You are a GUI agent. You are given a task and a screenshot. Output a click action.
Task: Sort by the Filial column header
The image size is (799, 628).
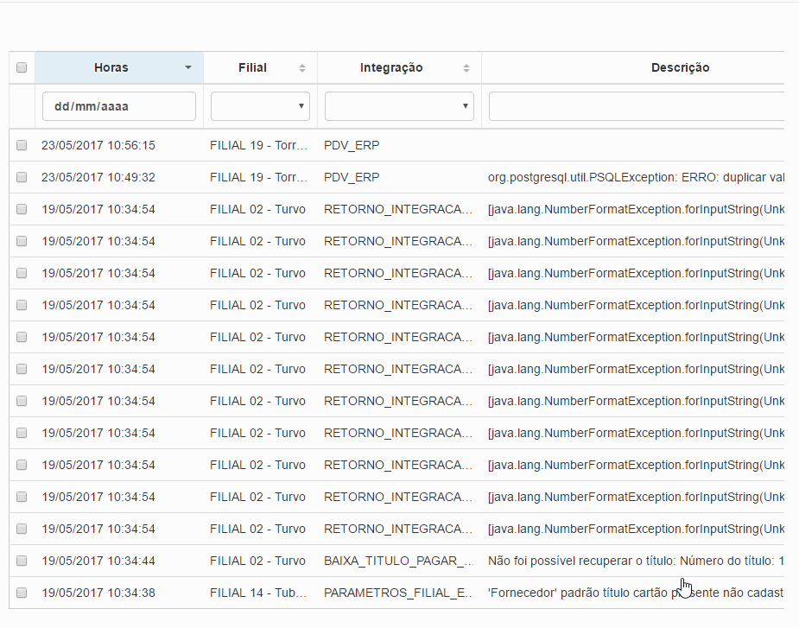(x=252, y=67)
